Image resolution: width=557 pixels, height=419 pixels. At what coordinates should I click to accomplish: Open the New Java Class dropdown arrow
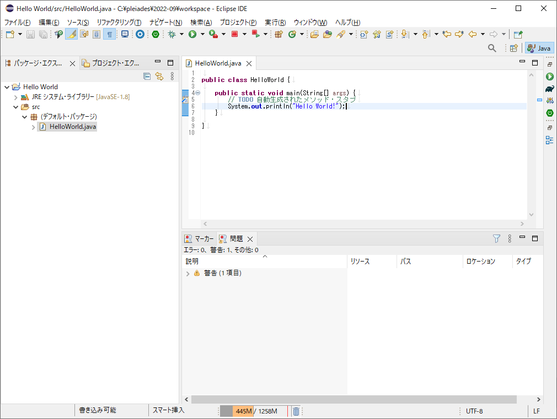click(x=302, y=35)
